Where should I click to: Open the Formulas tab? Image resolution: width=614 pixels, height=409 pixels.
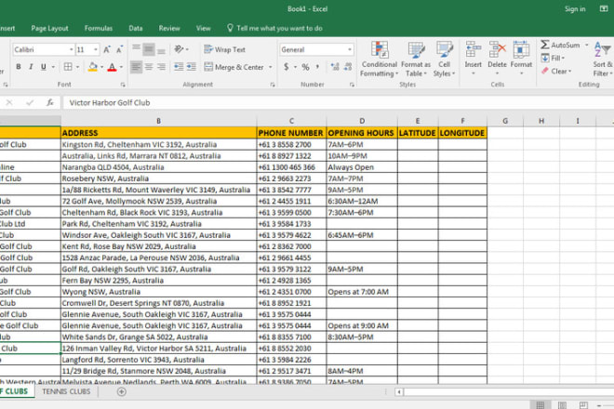click(99, 28)
